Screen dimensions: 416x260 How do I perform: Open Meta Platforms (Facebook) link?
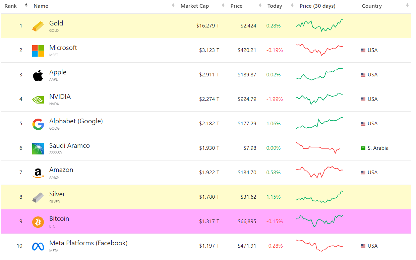(88, 243)
